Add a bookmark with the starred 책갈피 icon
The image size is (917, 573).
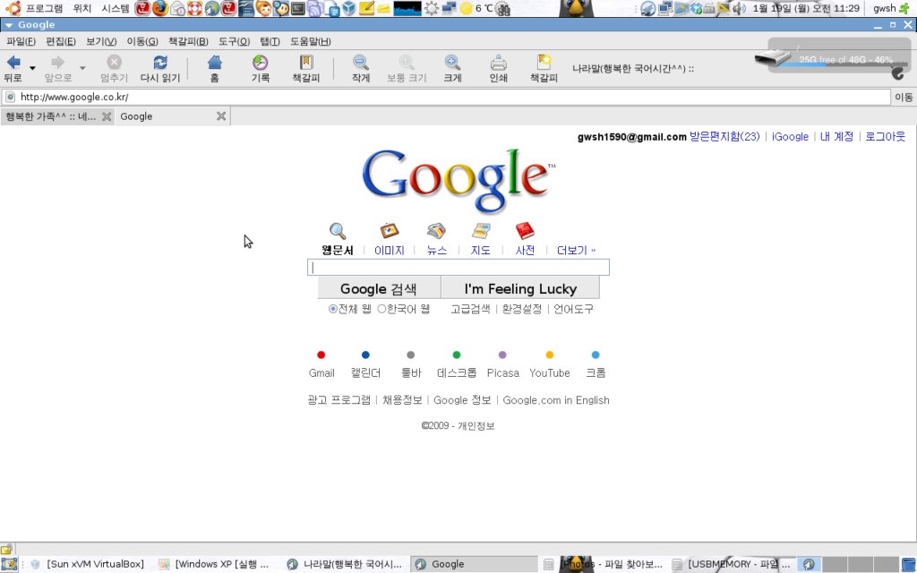(544, 62)
